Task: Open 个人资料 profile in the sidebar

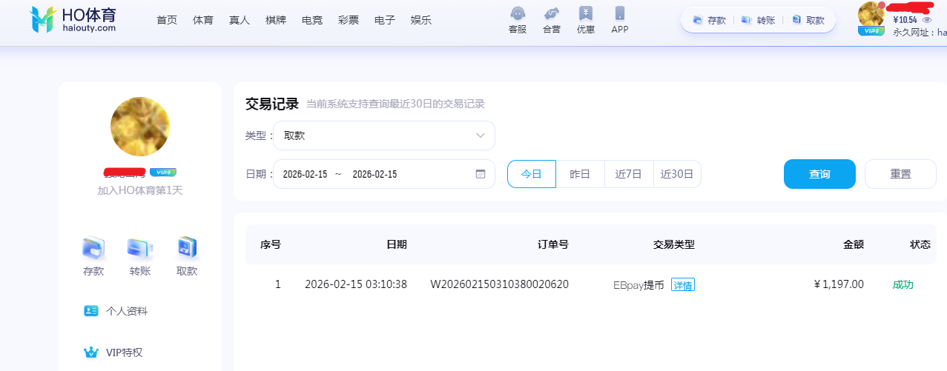Action: click(x=126, y=311)
